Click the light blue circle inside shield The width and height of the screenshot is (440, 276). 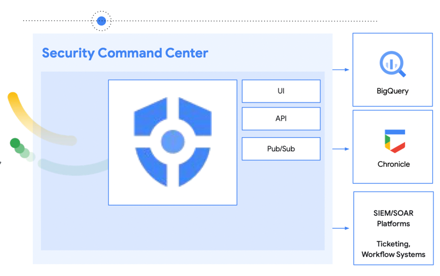[x=173, y=142]
